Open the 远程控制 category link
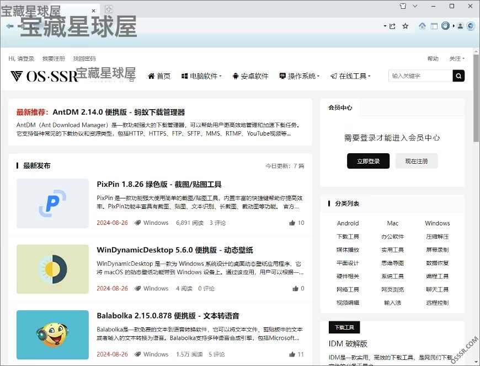This screenshot has width=480, height=366. pyautogui.click(x=438, y=303)
